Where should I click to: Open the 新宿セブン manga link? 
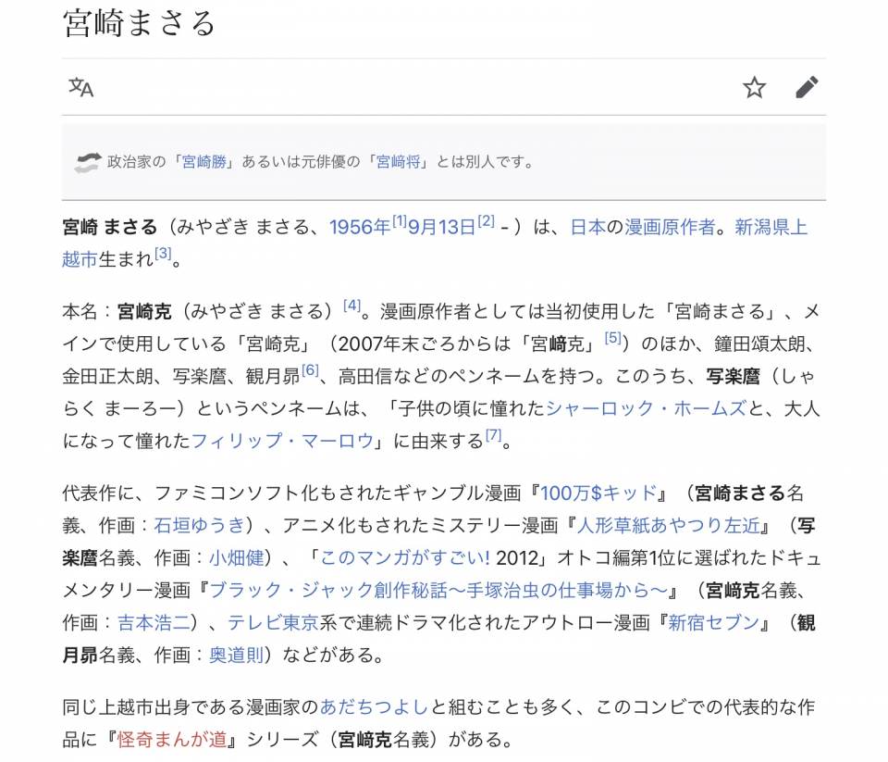tap(713, 622)
